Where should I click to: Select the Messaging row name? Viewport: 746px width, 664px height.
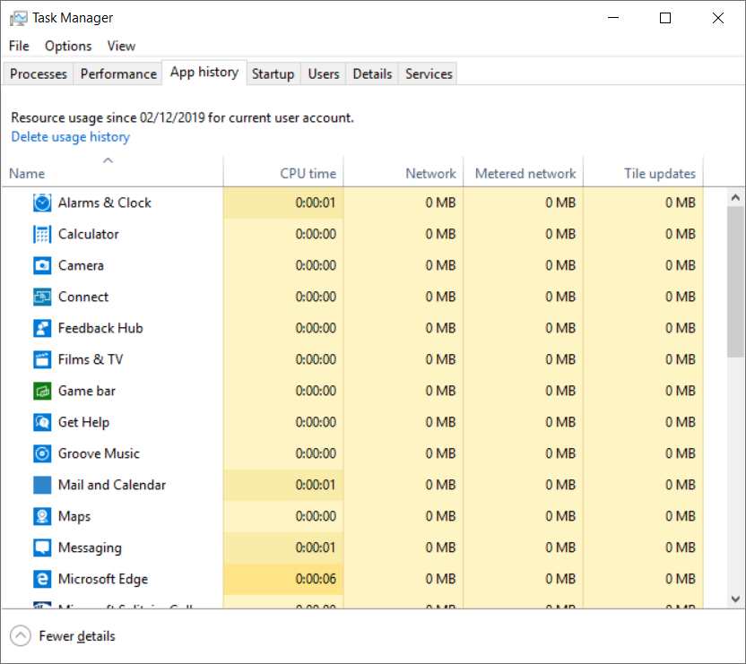tap(90, 548)
